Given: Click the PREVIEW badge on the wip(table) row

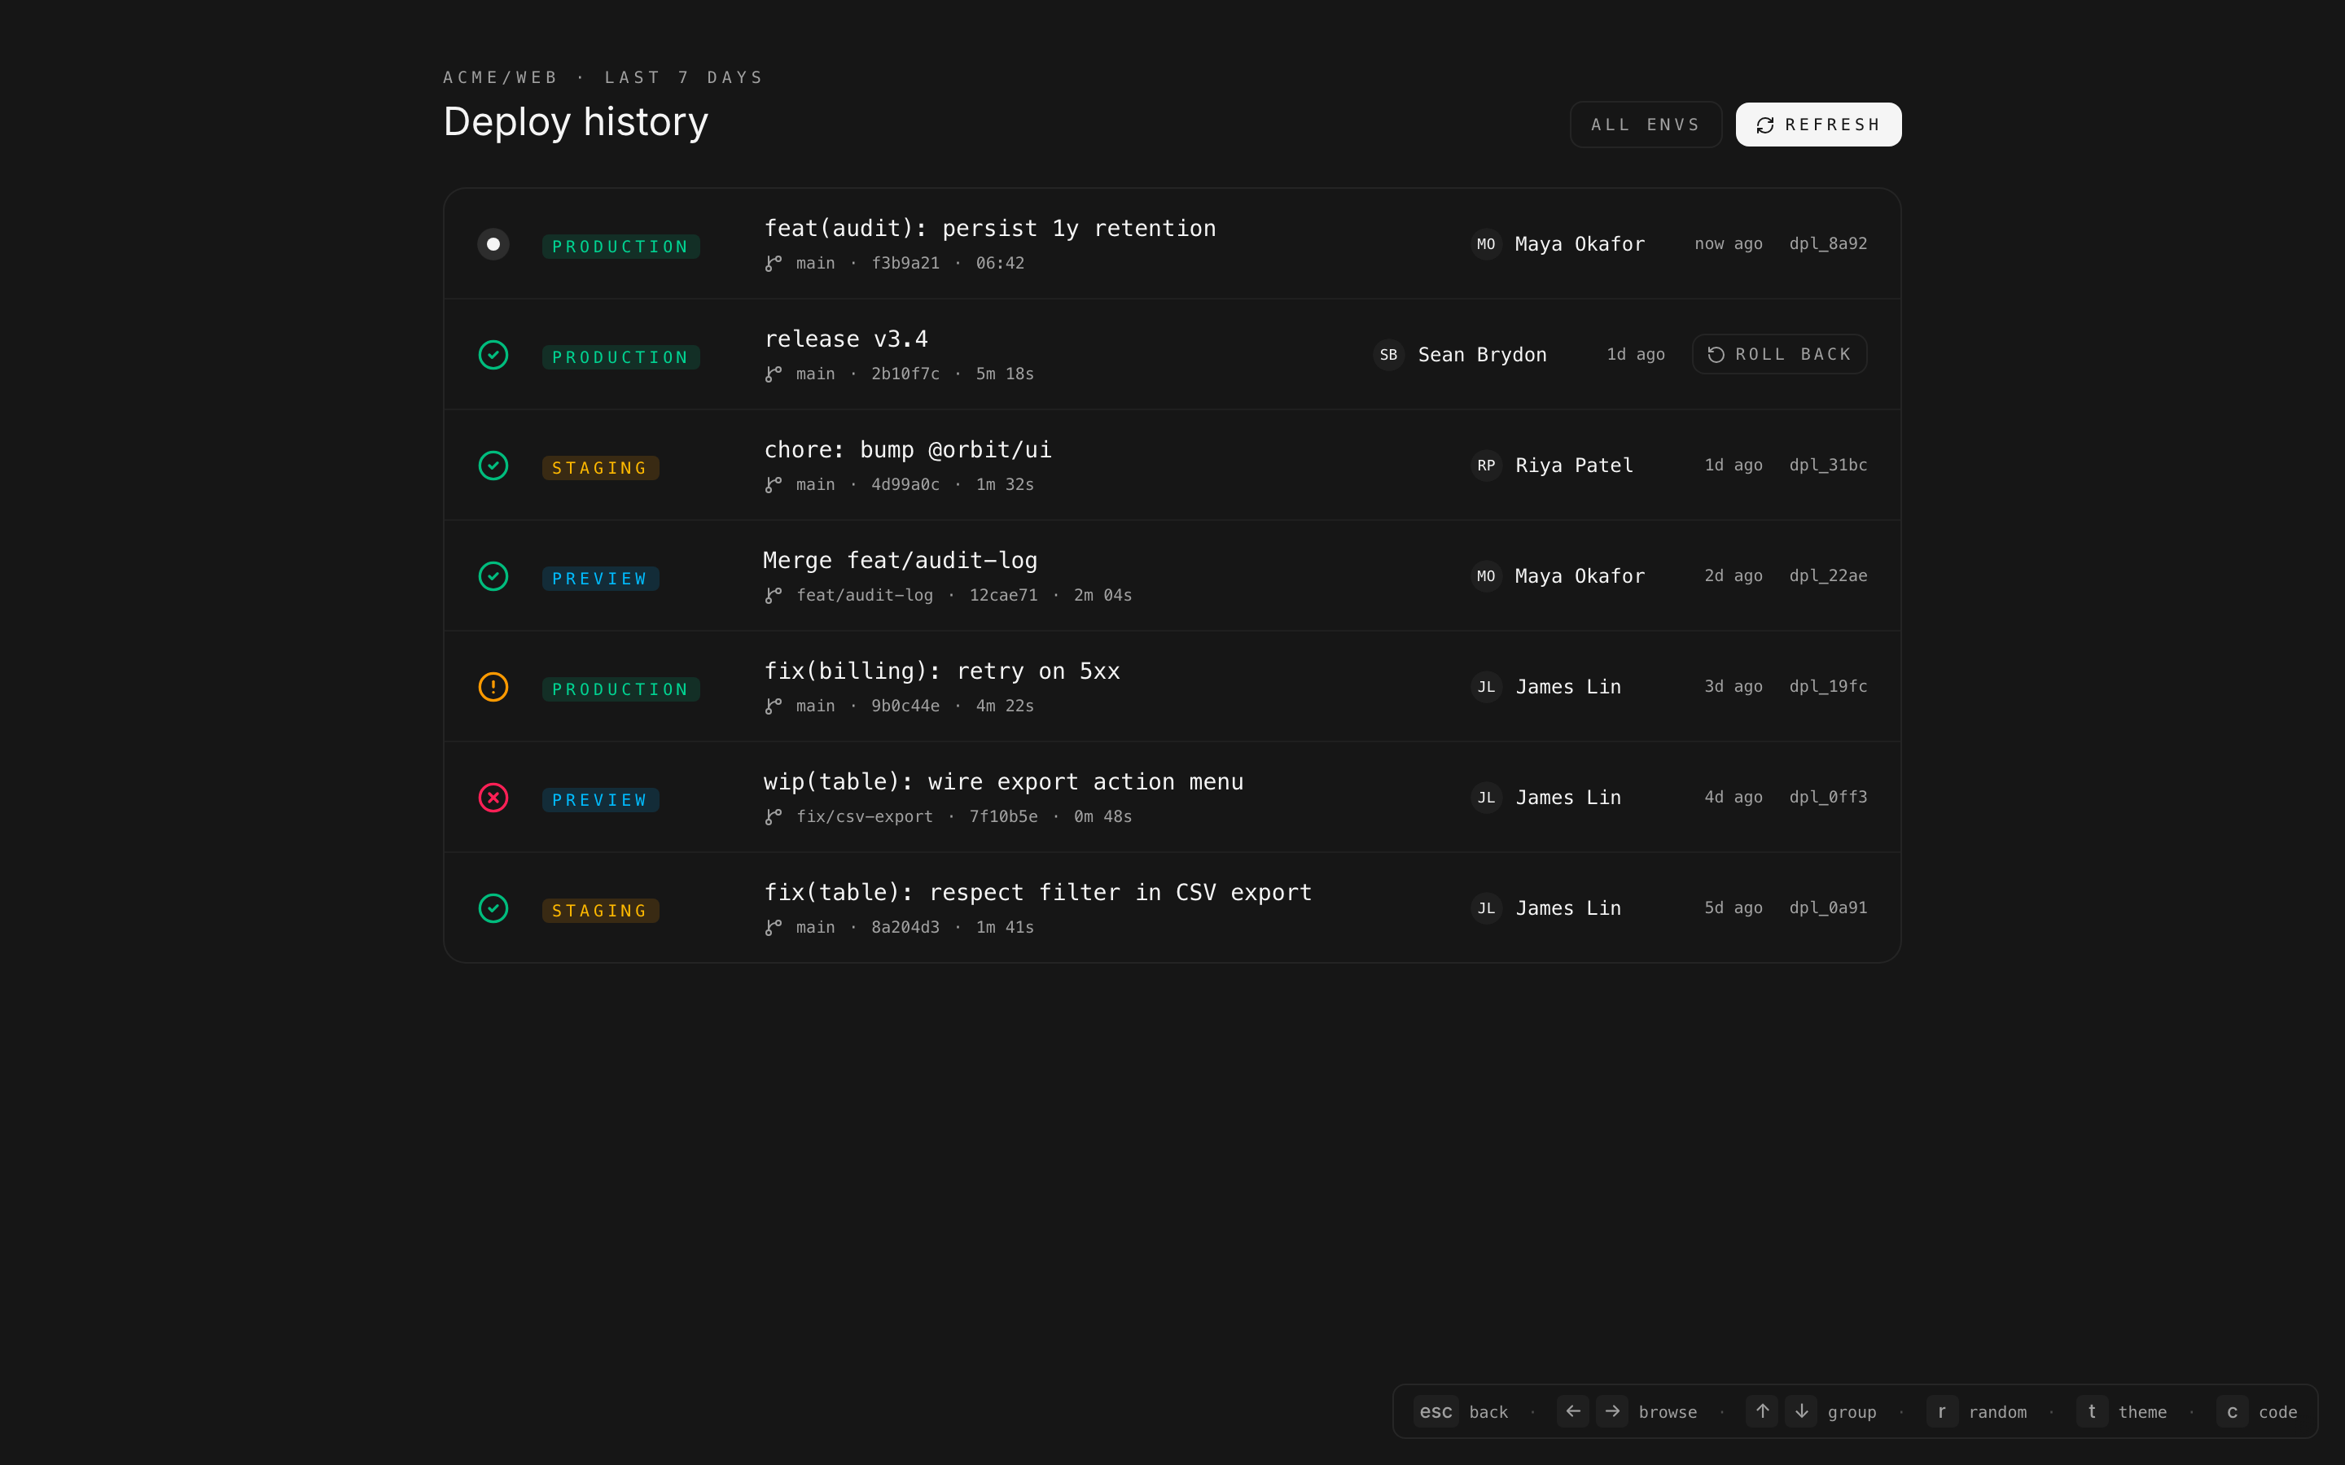Looking at the screenshot, I should [600, 800].
